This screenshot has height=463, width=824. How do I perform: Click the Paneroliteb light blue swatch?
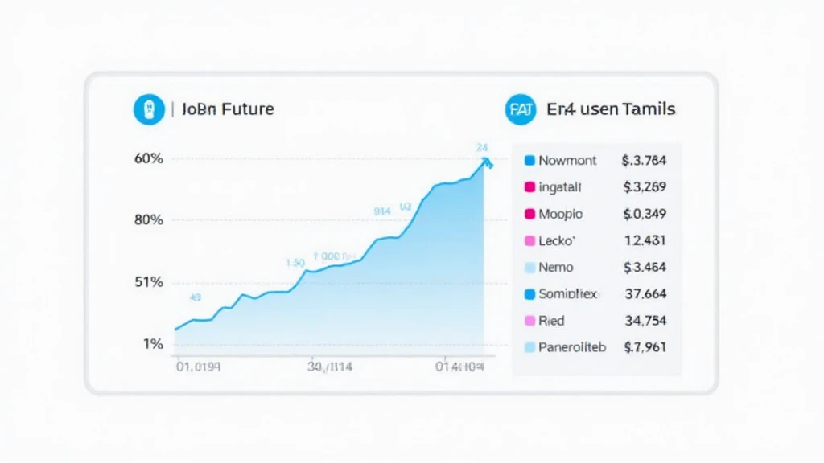tap(529, 347)
